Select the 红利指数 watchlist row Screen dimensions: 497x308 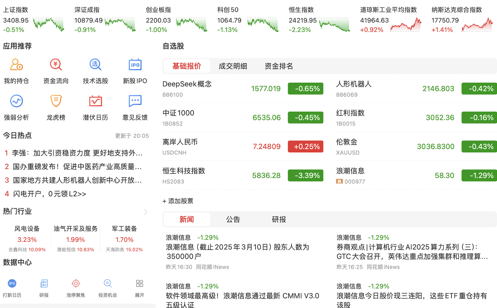416,118
